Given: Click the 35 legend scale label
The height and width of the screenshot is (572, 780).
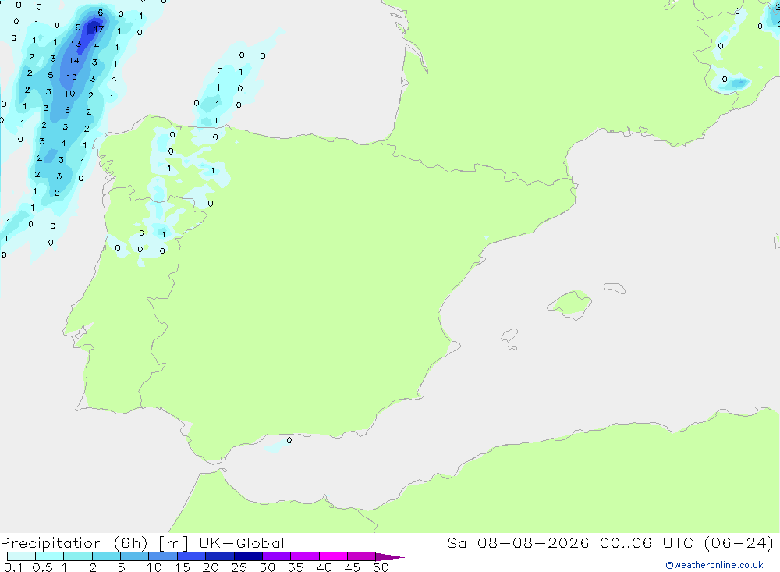Looking at the screenshot, I should tap(296, 567).
